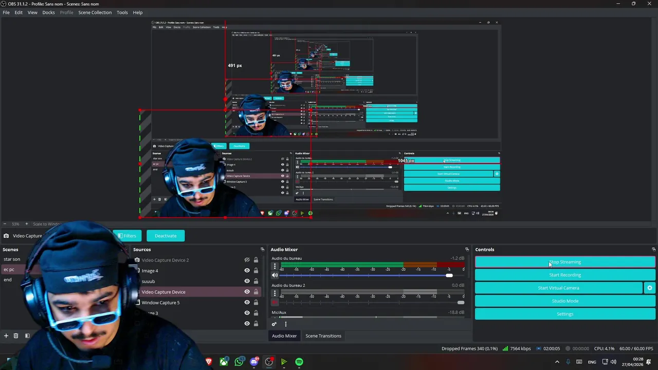
Task: Unmute the red Audio du bureau 2 speaker
Action: (275, 302)
